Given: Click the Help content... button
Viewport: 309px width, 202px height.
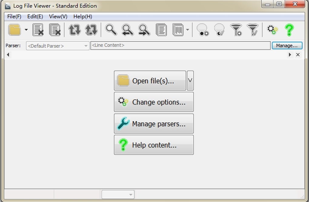Looking at the screenshot, I should (154, 145).
